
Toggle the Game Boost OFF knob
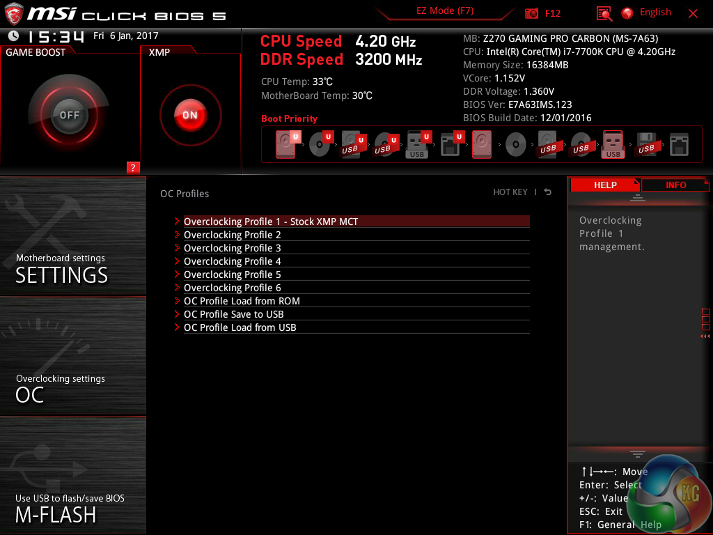click(x=69, y=115)
